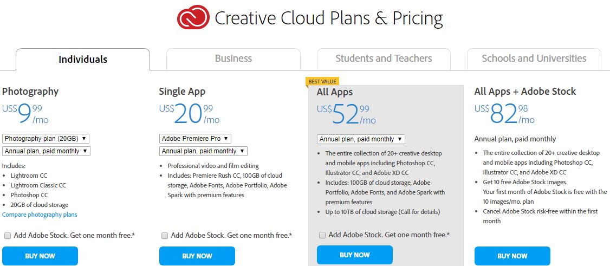Screen dimensions: 610x266
Task: Open Photography's Annual plan, paid monthly dropdown
Action: pos(46,151)
